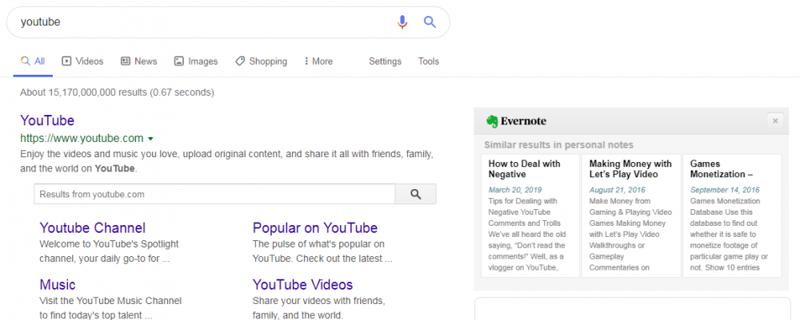Viewport: 800px width, 320px height.
Task: Click the blue search magnifier icon
Action: point(430,22)
